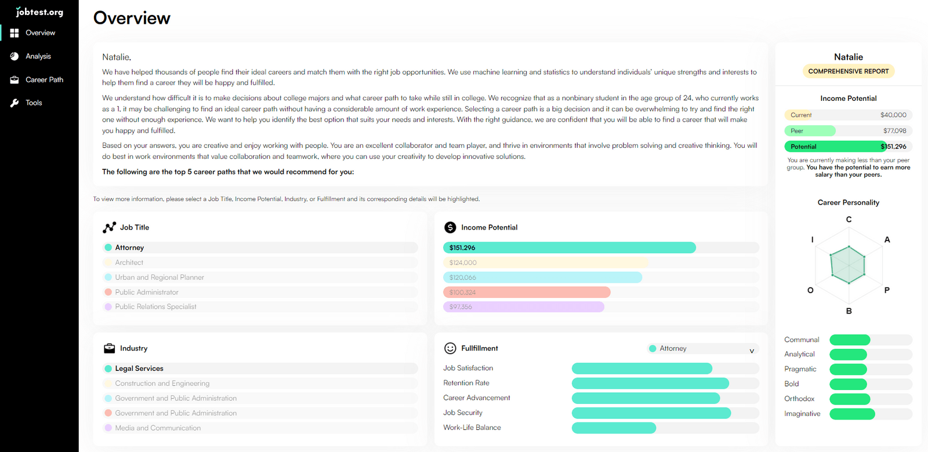Select Public Relations Specialist job title
The height and width of the screenshot is (452, 928).
260,307
